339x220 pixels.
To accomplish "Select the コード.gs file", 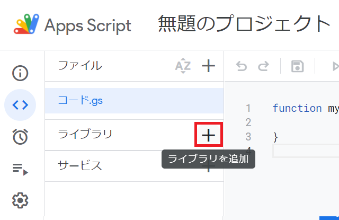I will click(134, 101).
